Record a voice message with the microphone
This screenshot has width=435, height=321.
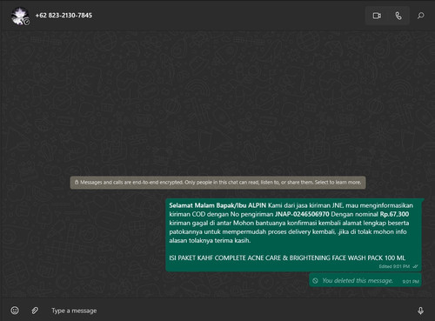click(420, 311)
